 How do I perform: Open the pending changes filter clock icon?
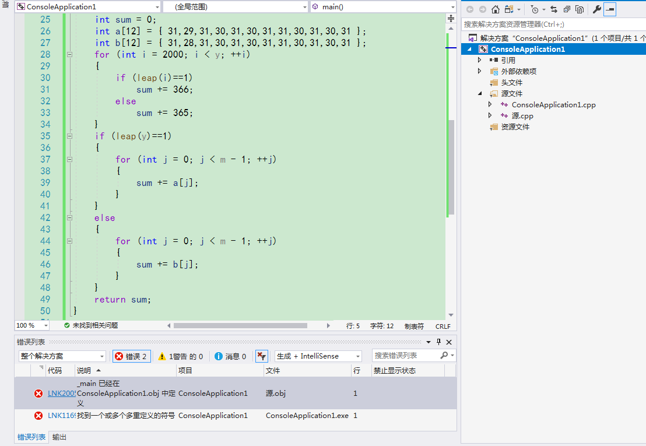[535, 9]
